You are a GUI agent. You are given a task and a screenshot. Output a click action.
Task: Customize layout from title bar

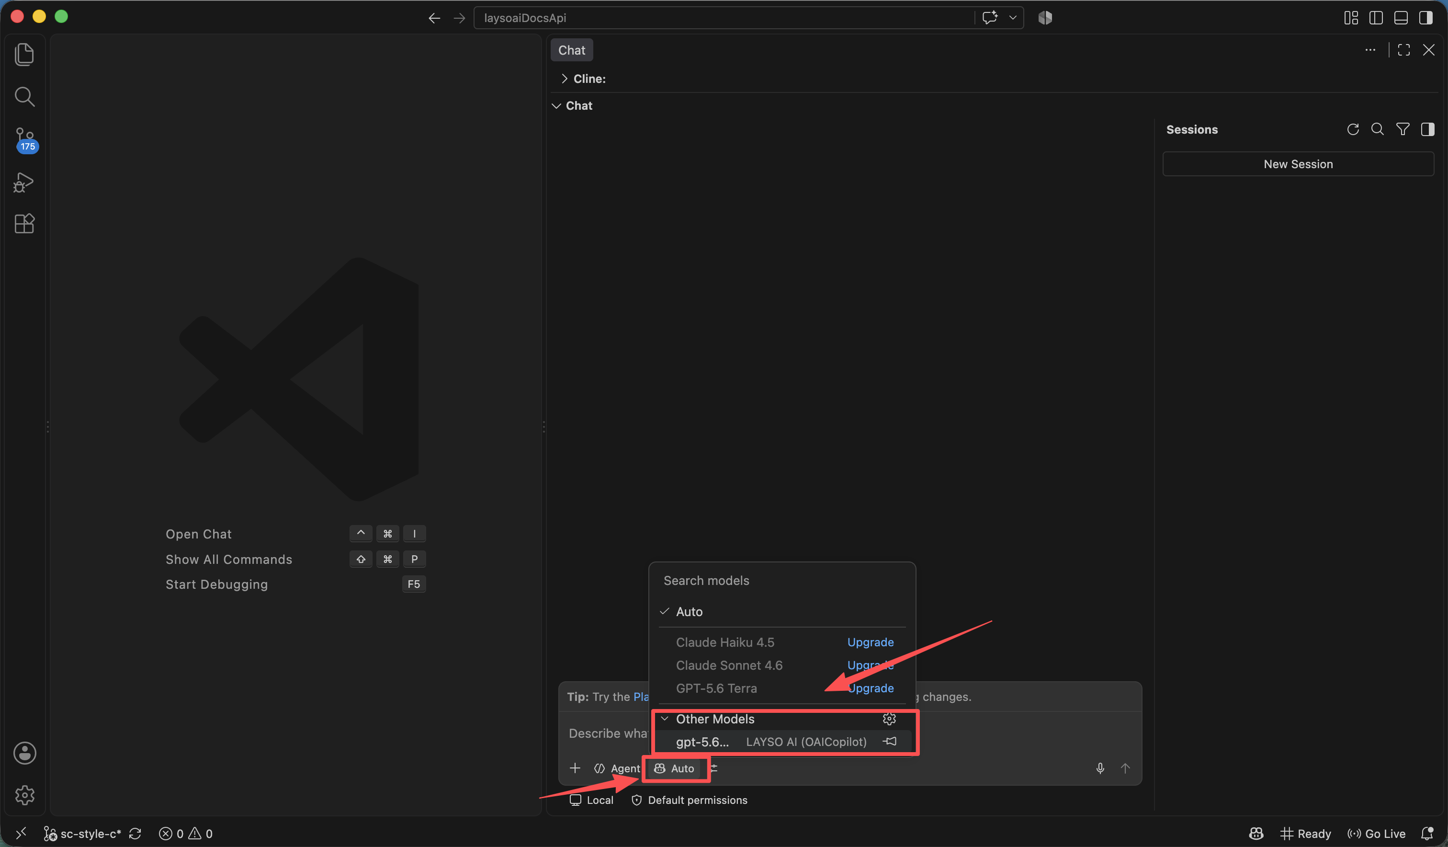(1351, 18)
